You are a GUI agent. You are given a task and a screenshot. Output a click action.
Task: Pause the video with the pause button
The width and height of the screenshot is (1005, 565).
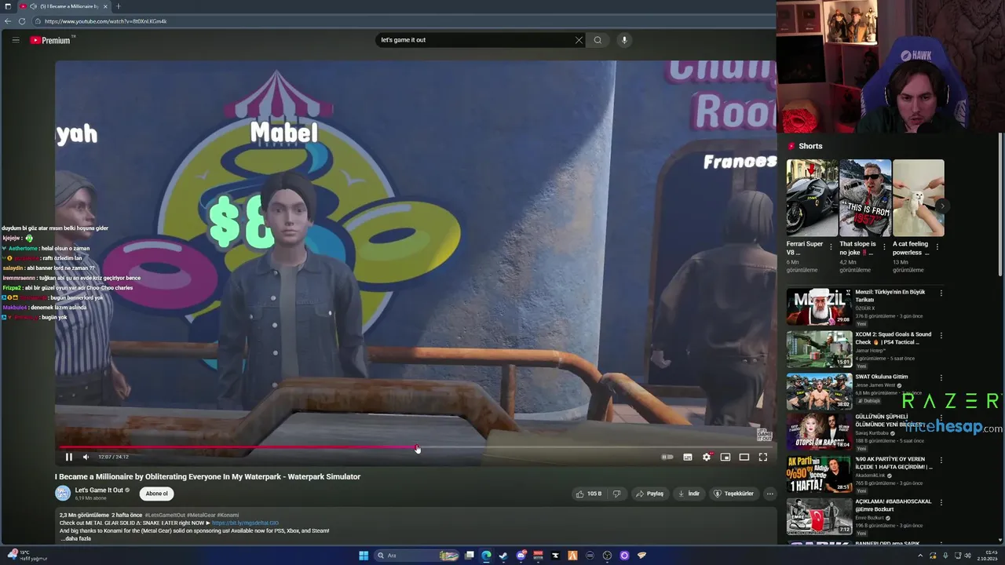coord(68,457)
